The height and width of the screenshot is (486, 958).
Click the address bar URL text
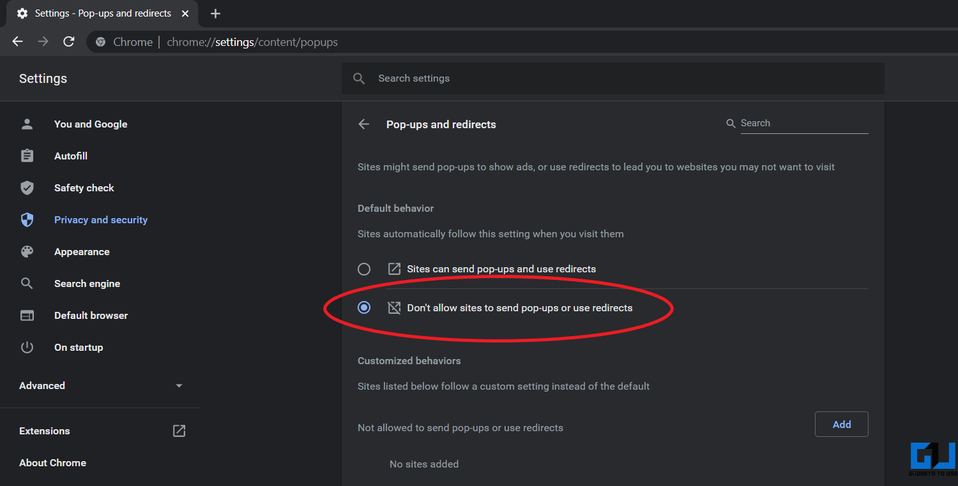(x=252, y=42)
